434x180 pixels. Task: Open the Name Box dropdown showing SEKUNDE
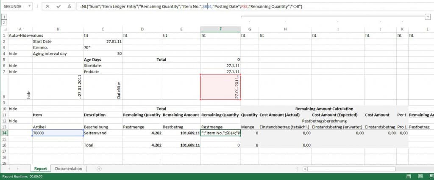(29, 7)
